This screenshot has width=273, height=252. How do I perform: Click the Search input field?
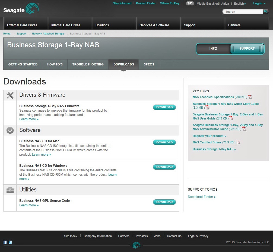point(243,11)
